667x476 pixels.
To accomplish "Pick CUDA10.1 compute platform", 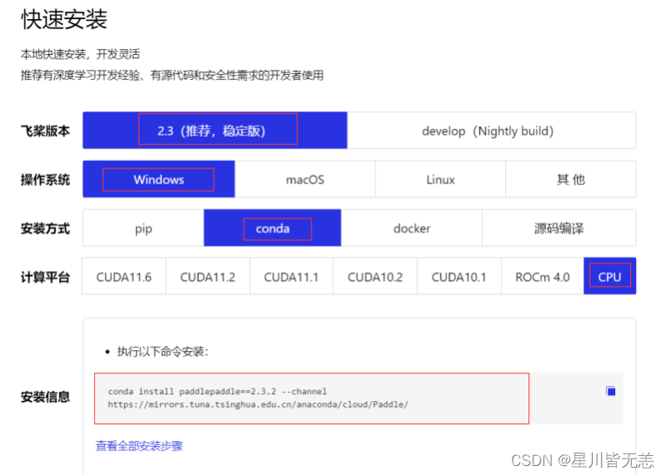I will pyautogui.click(x=459, y=277).
